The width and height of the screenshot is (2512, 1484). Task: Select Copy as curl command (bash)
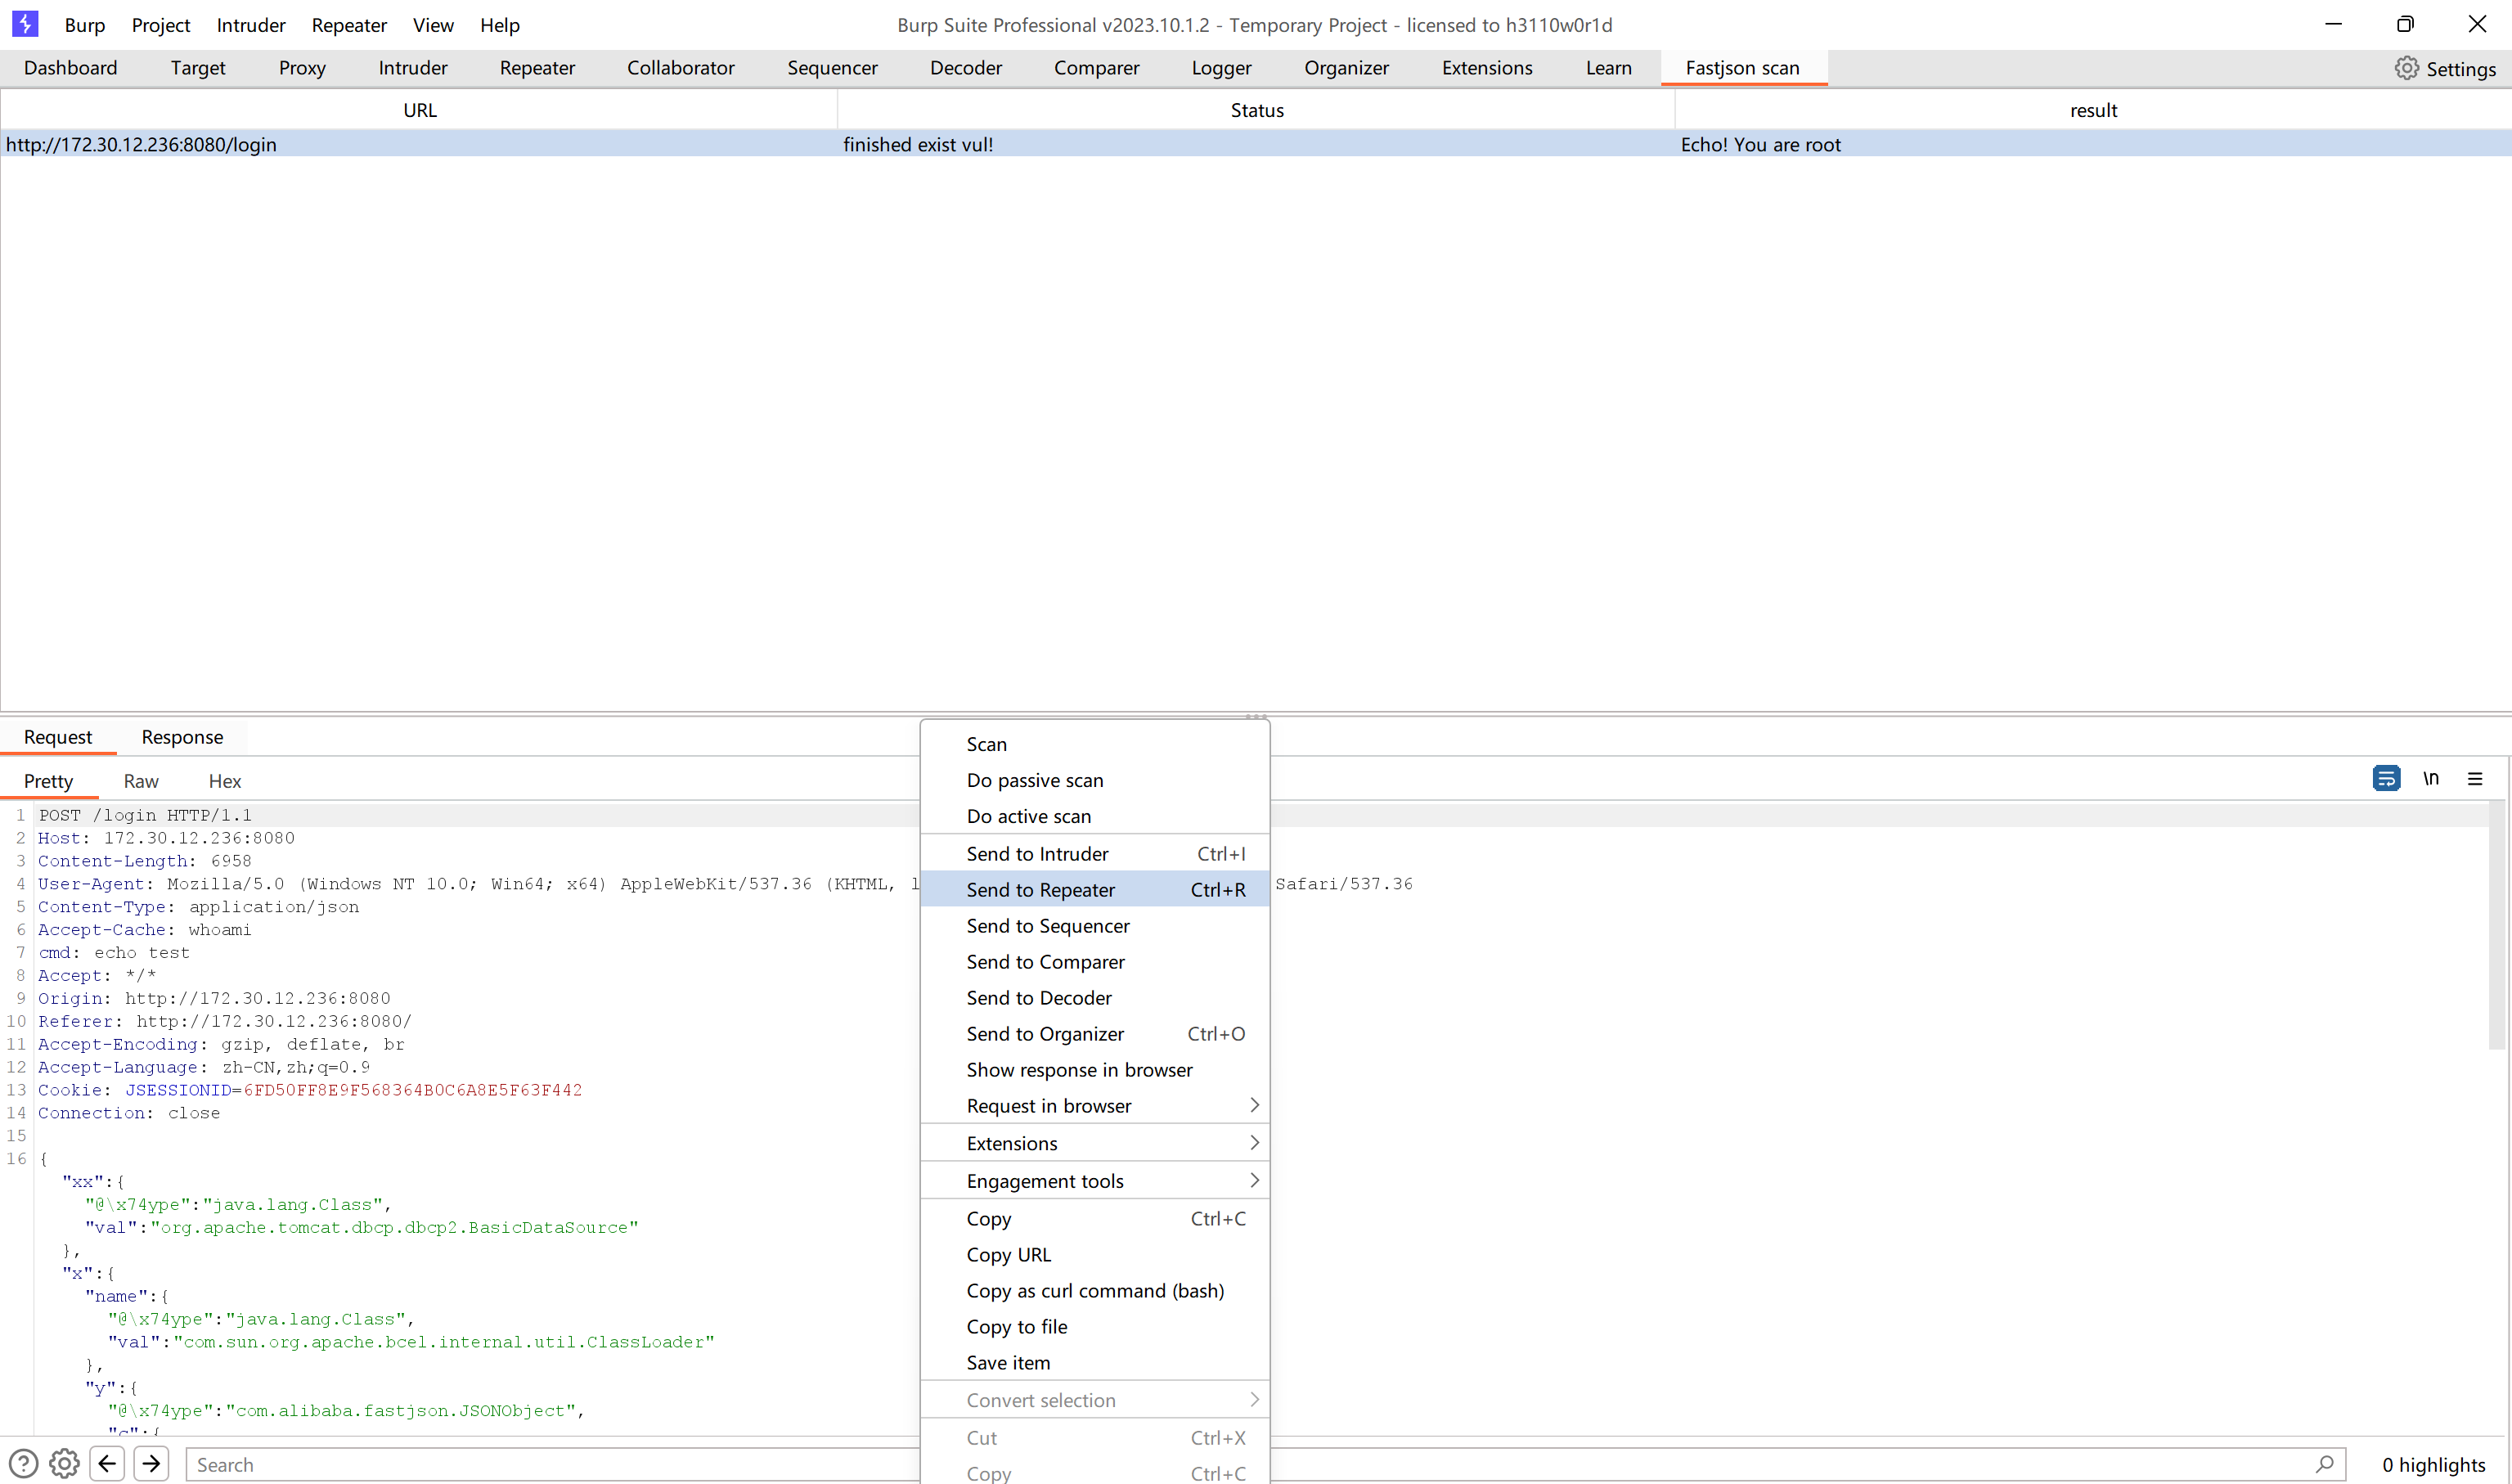click(x=1094, y=1291)
